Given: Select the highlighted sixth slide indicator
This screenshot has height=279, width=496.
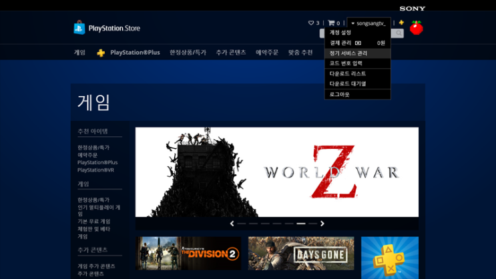Looking at the screenshot, I should (301, 224).
